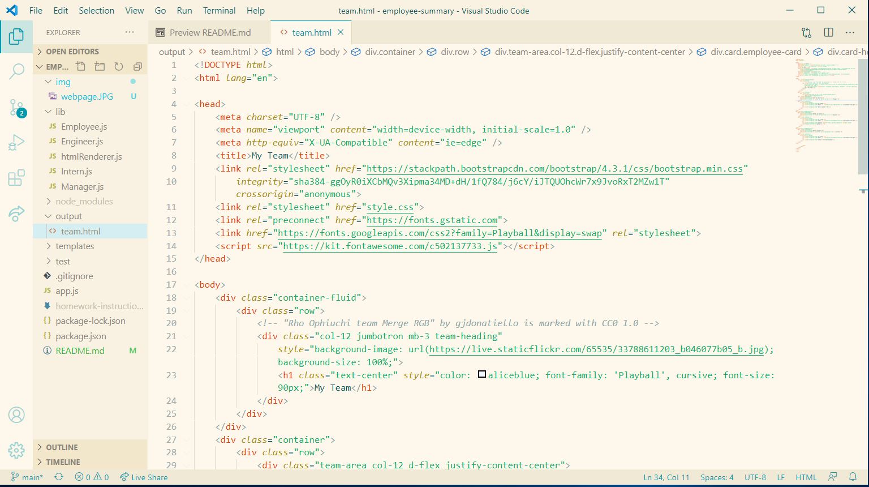The width and height of the screenshot is (869, 487).
Task: Switch to Preview README.md tab
Action: [209, 32]
